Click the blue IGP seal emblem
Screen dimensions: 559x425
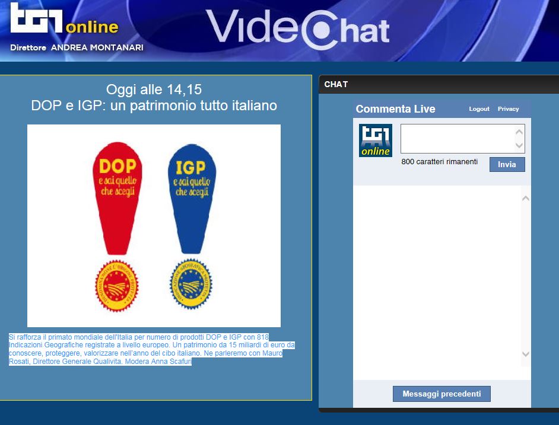pos(191,284)
